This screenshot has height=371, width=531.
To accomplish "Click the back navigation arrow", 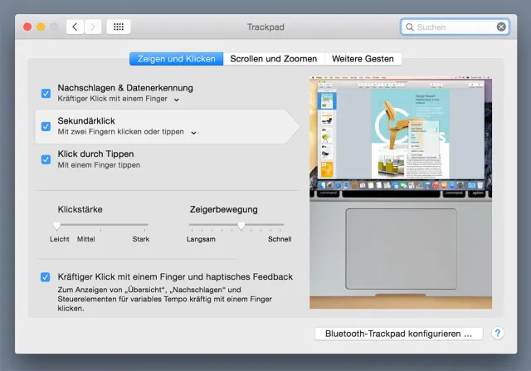I will coord(75,27).
